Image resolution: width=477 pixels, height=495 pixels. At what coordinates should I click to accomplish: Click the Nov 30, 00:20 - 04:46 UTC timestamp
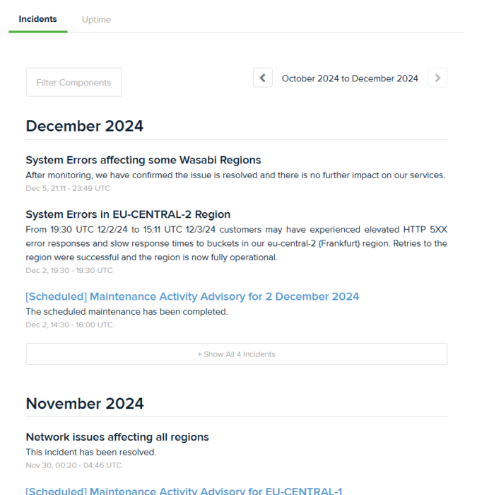click(73, 465)
